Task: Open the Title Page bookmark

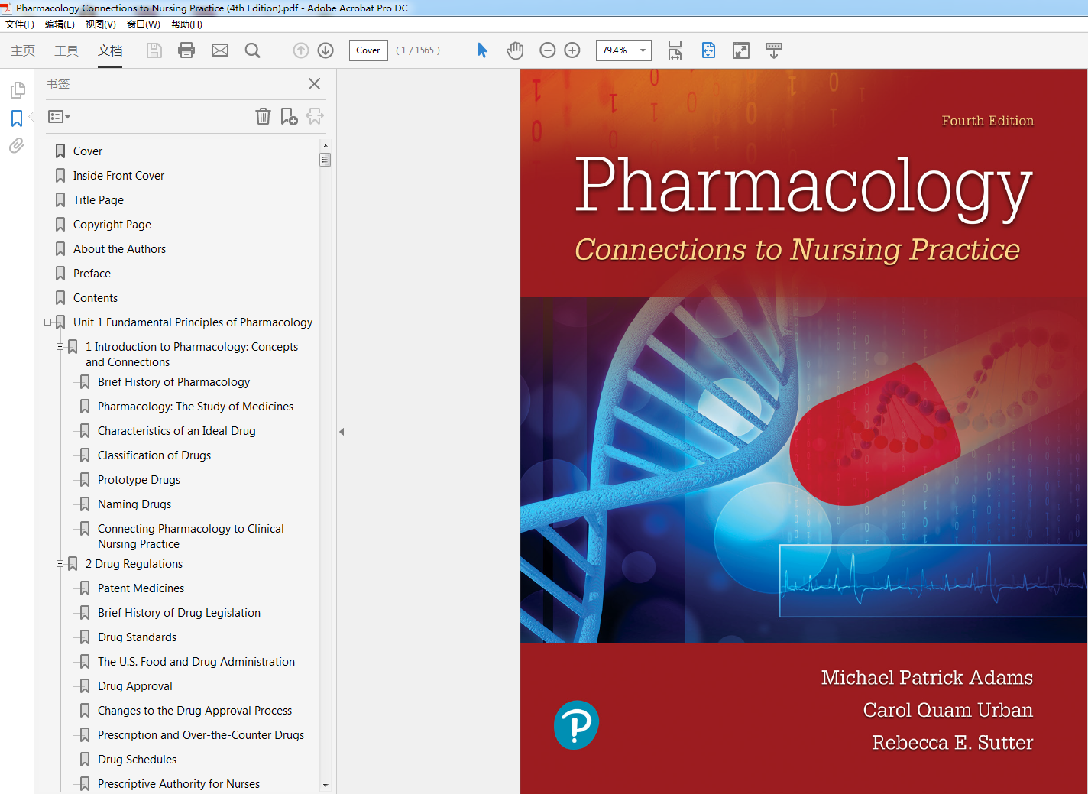Action: click(x=99, y=200)
